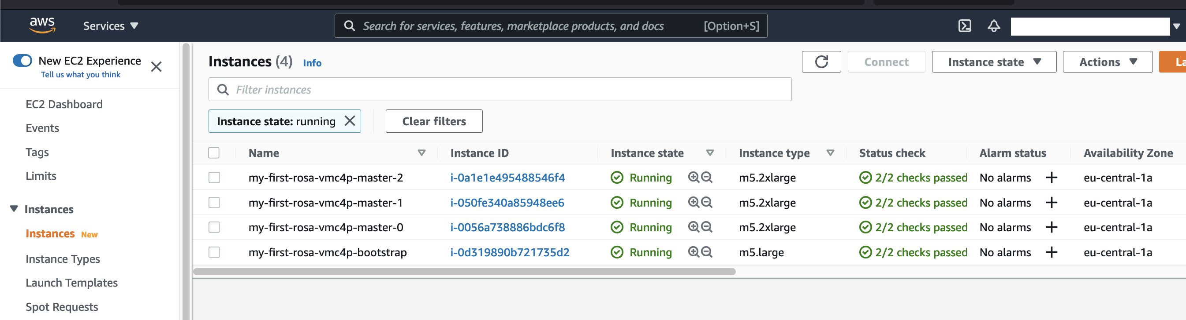Expand the Actions dropdown menu
Image resolution: width=1186 pixels, height=320 pixels.
click(1107, 62)
